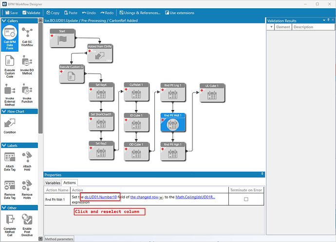
Task: Collapse the Labels section
Action: coord(4,146)
